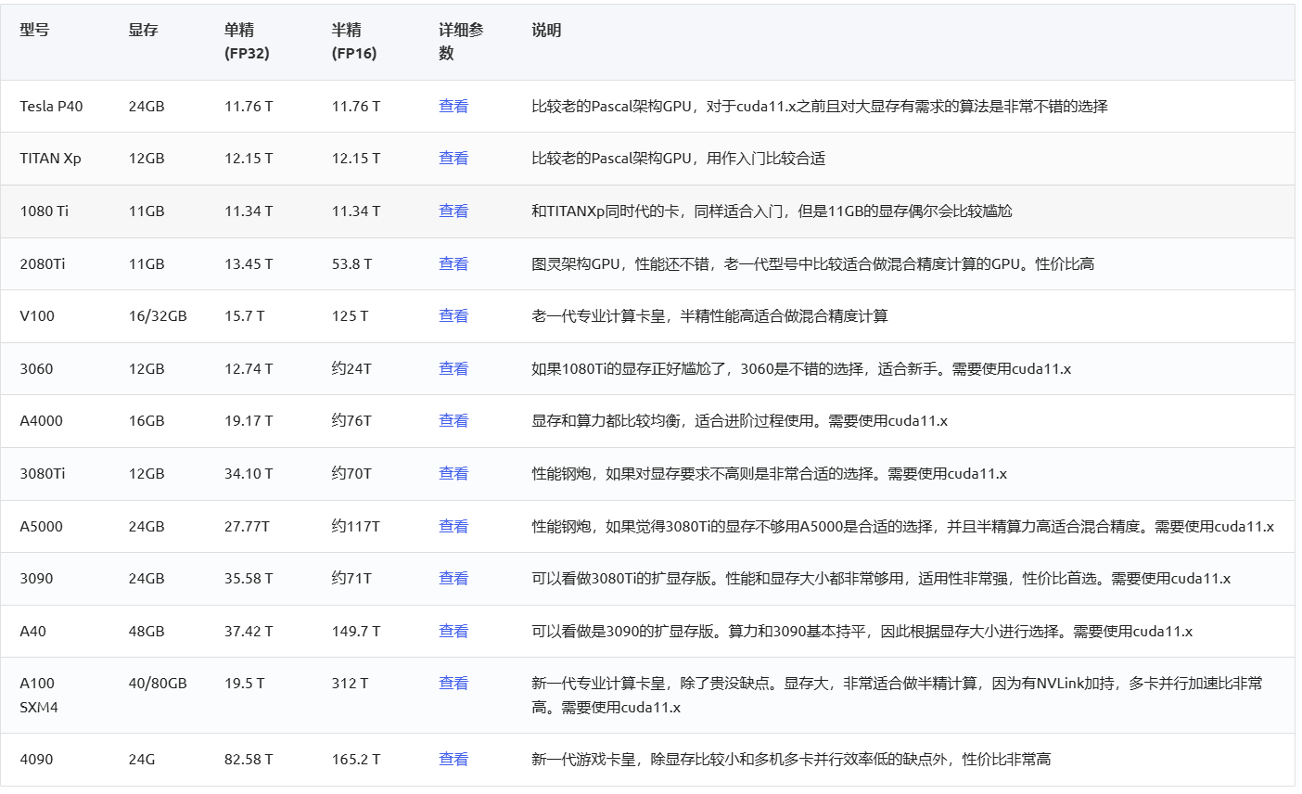
Task: Open the 查看 link in 2080Ti row
Action: tap(453, 264)
